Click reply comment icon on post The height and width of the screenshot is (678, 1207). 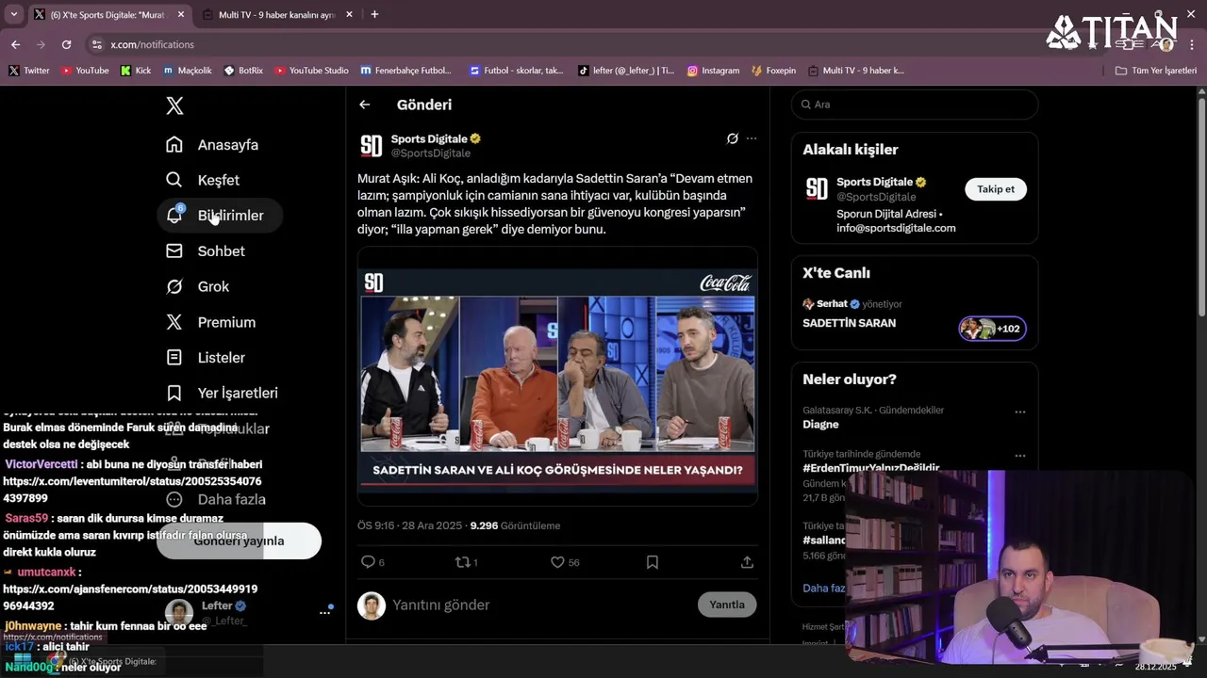[x=369, y=562]
